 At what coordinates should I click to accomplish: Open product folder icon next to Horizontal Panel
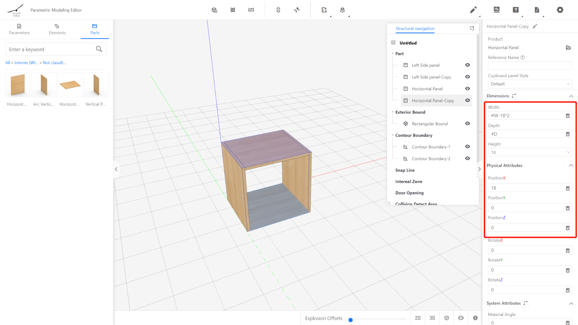point(568,48)
